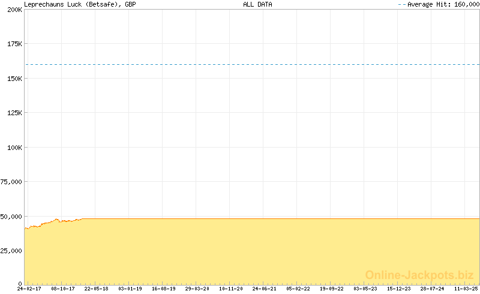Click the dashed average hit line

pos(252,64)
